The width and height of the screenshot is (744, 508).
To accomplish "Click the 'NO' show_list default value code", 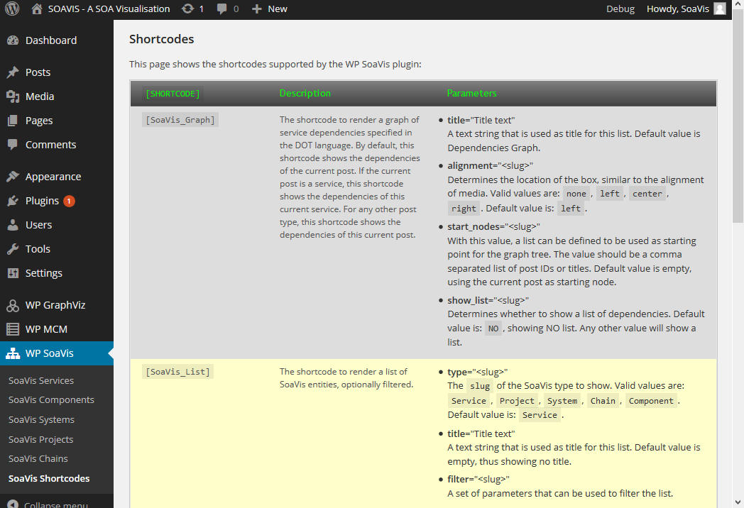I will 493,328.
